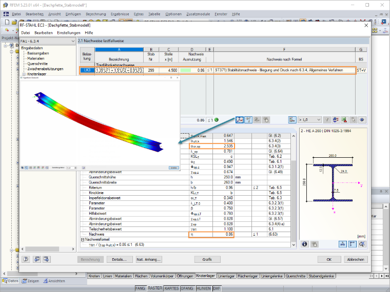The width and height of the screenshot is (390, 292).
Task: Click the filter funnel icon
Action: 327,120
